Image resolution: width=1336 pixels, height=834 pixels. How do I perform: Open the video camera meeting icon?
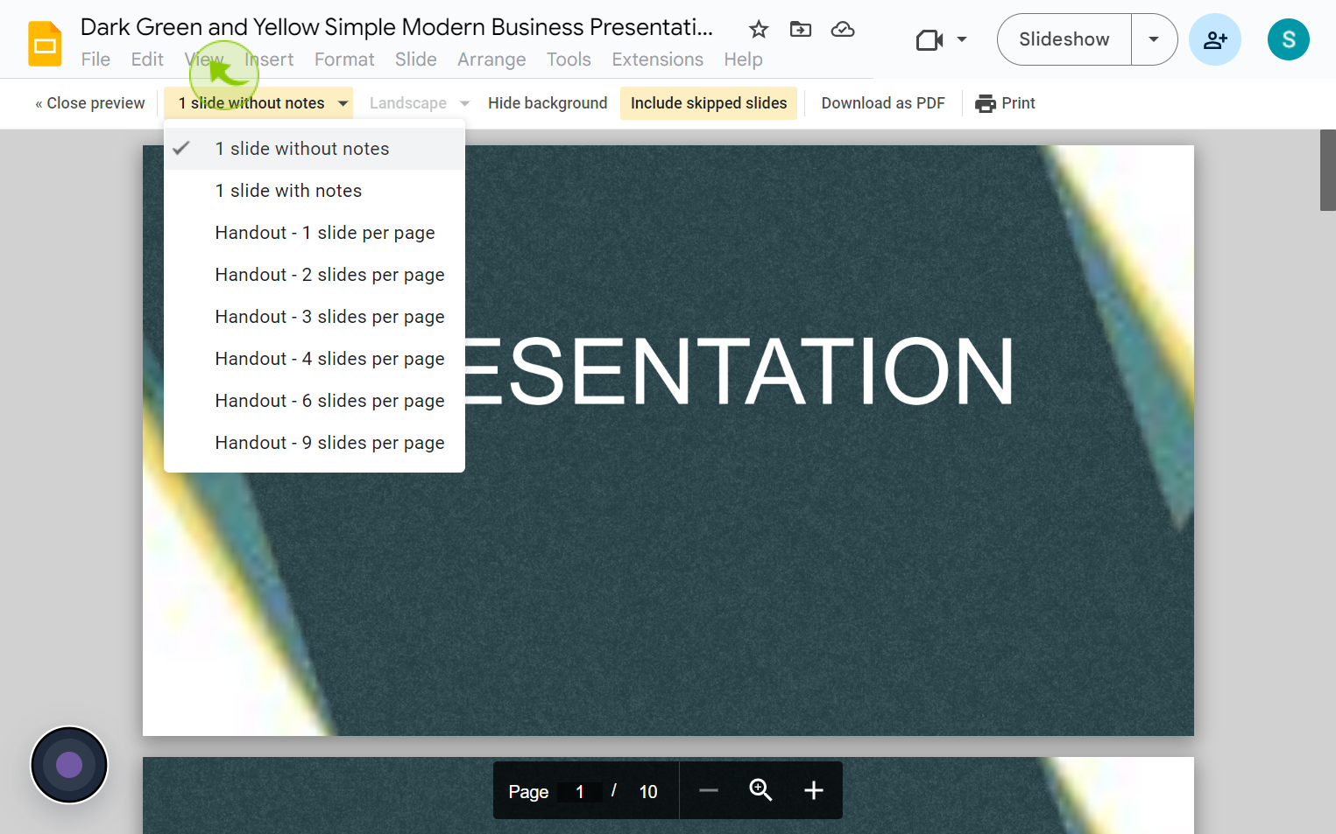pos(930,40)
